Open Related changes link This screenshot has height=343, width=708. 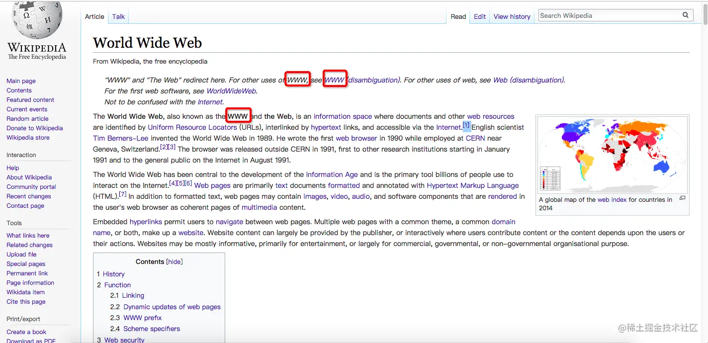[29, 245]
